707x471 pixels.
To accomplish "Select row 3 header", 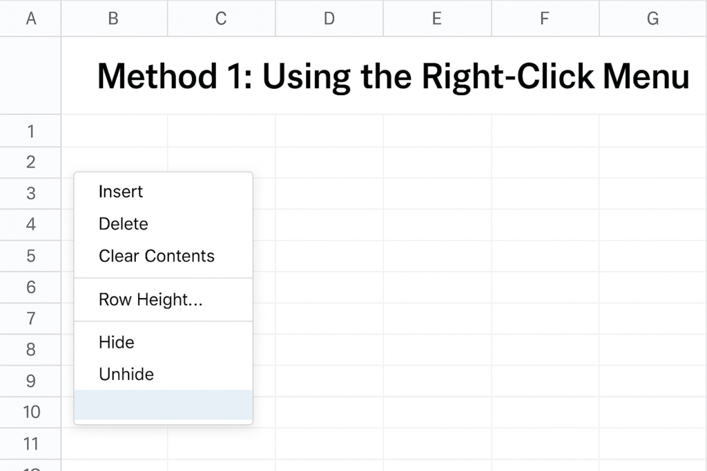I will (x=30, y=193).
